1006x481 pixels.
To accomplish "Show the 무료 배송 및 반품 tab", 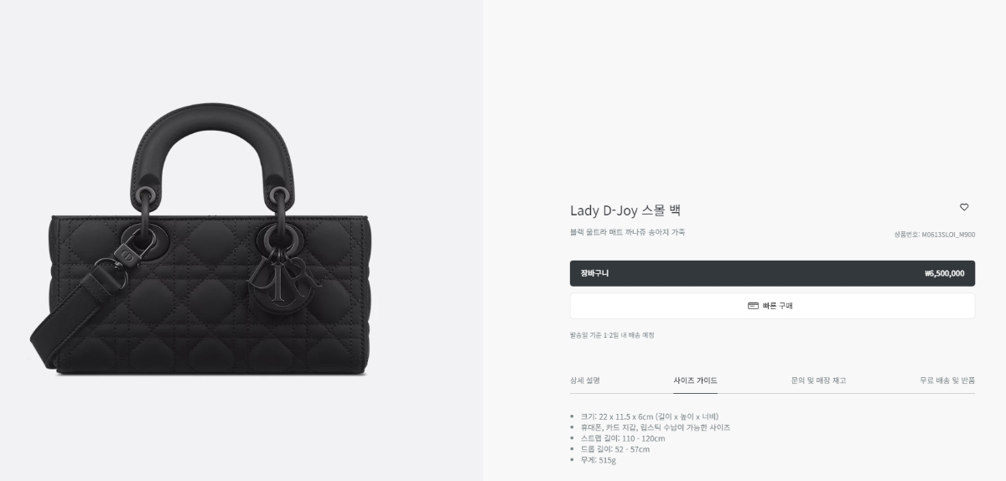I will tap(947, 380).
